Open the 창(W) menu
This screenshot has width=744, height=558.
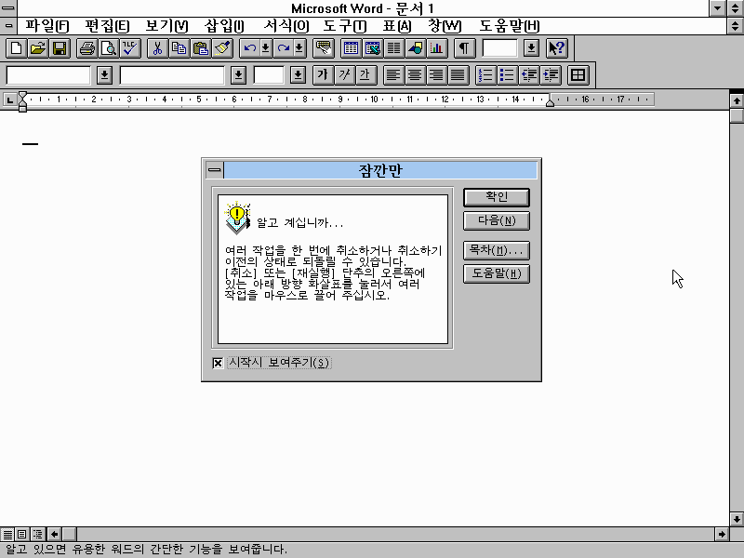pos(445,26)
